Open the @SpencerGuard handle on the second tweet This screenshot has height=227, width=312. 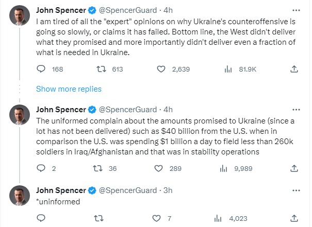click(129, 109)
